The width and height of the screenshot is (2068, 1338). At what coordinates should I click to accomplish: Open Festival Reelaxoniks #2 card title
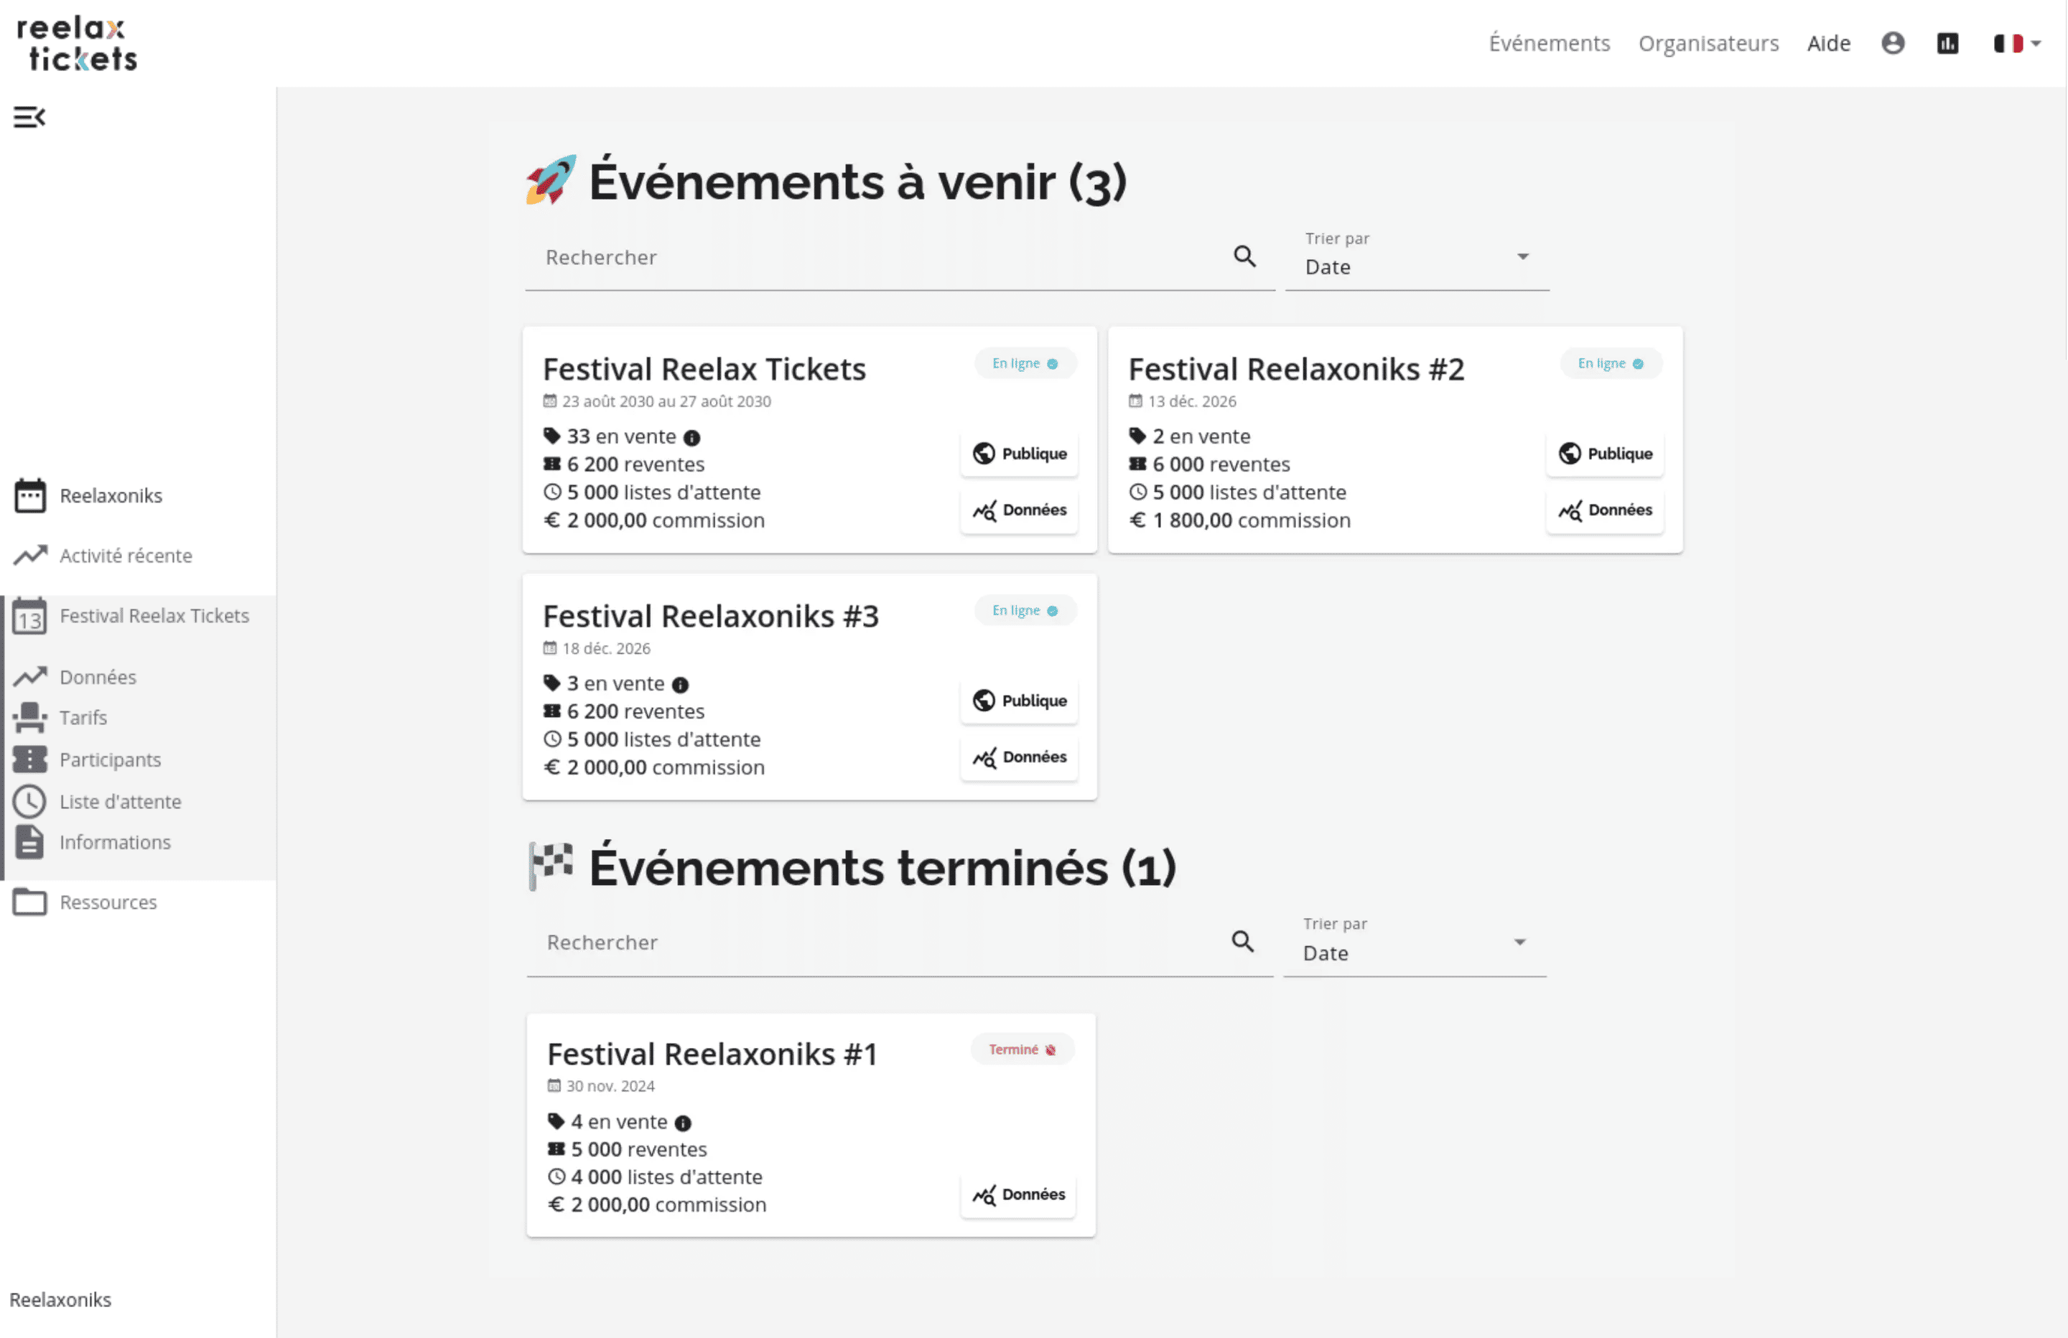1296,369
